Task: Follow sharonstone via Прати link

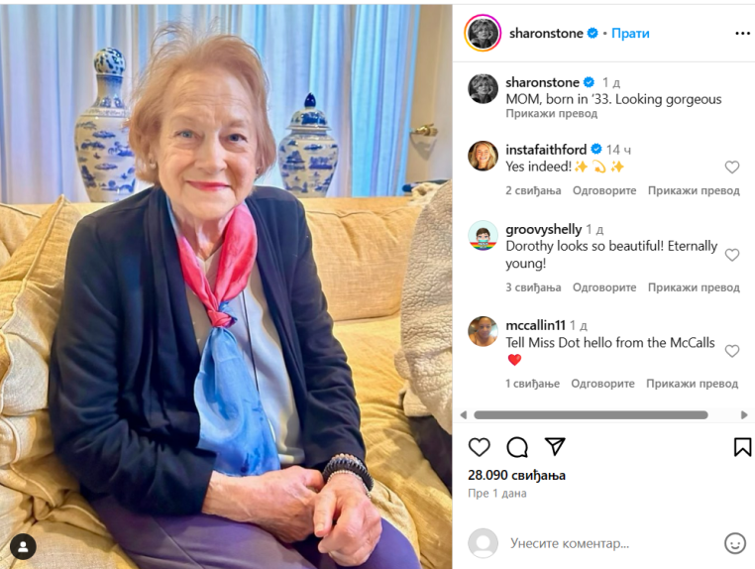Action: click(x=630, y=34)
